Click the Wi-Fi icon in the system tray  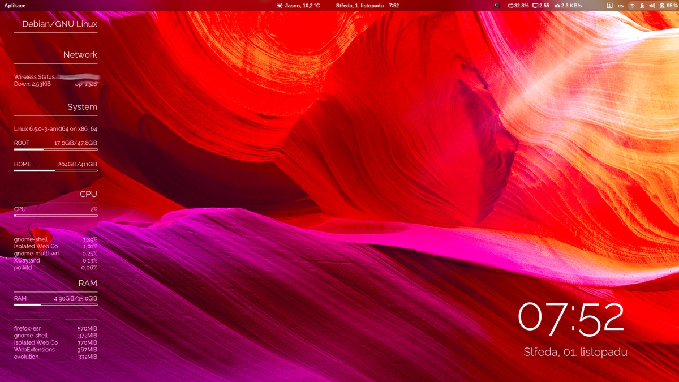[x=632, y=6]
